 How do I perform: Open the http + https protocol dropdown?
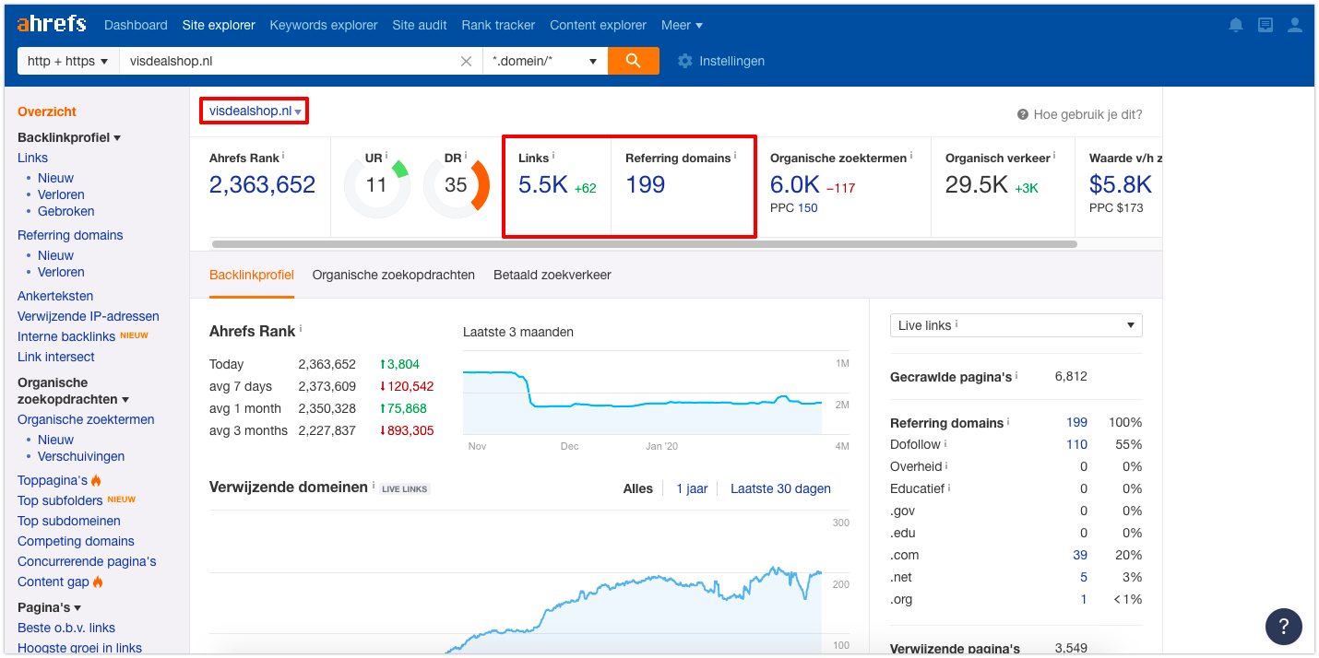(68, 61)
